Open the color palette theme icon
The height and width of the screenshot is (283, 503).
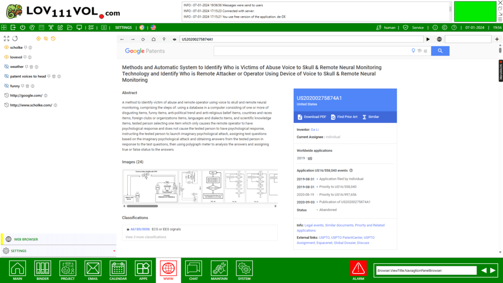[x=32, y=28]
